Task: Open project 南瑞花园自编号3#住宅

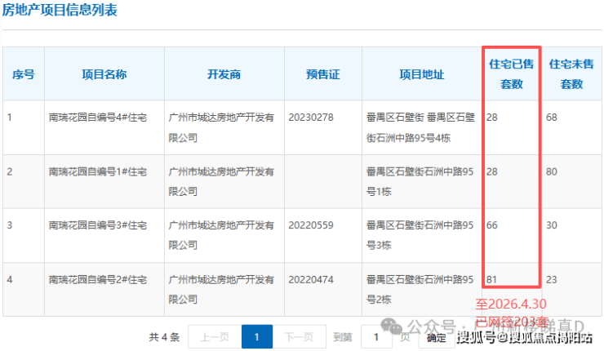Action: (98, 225)
